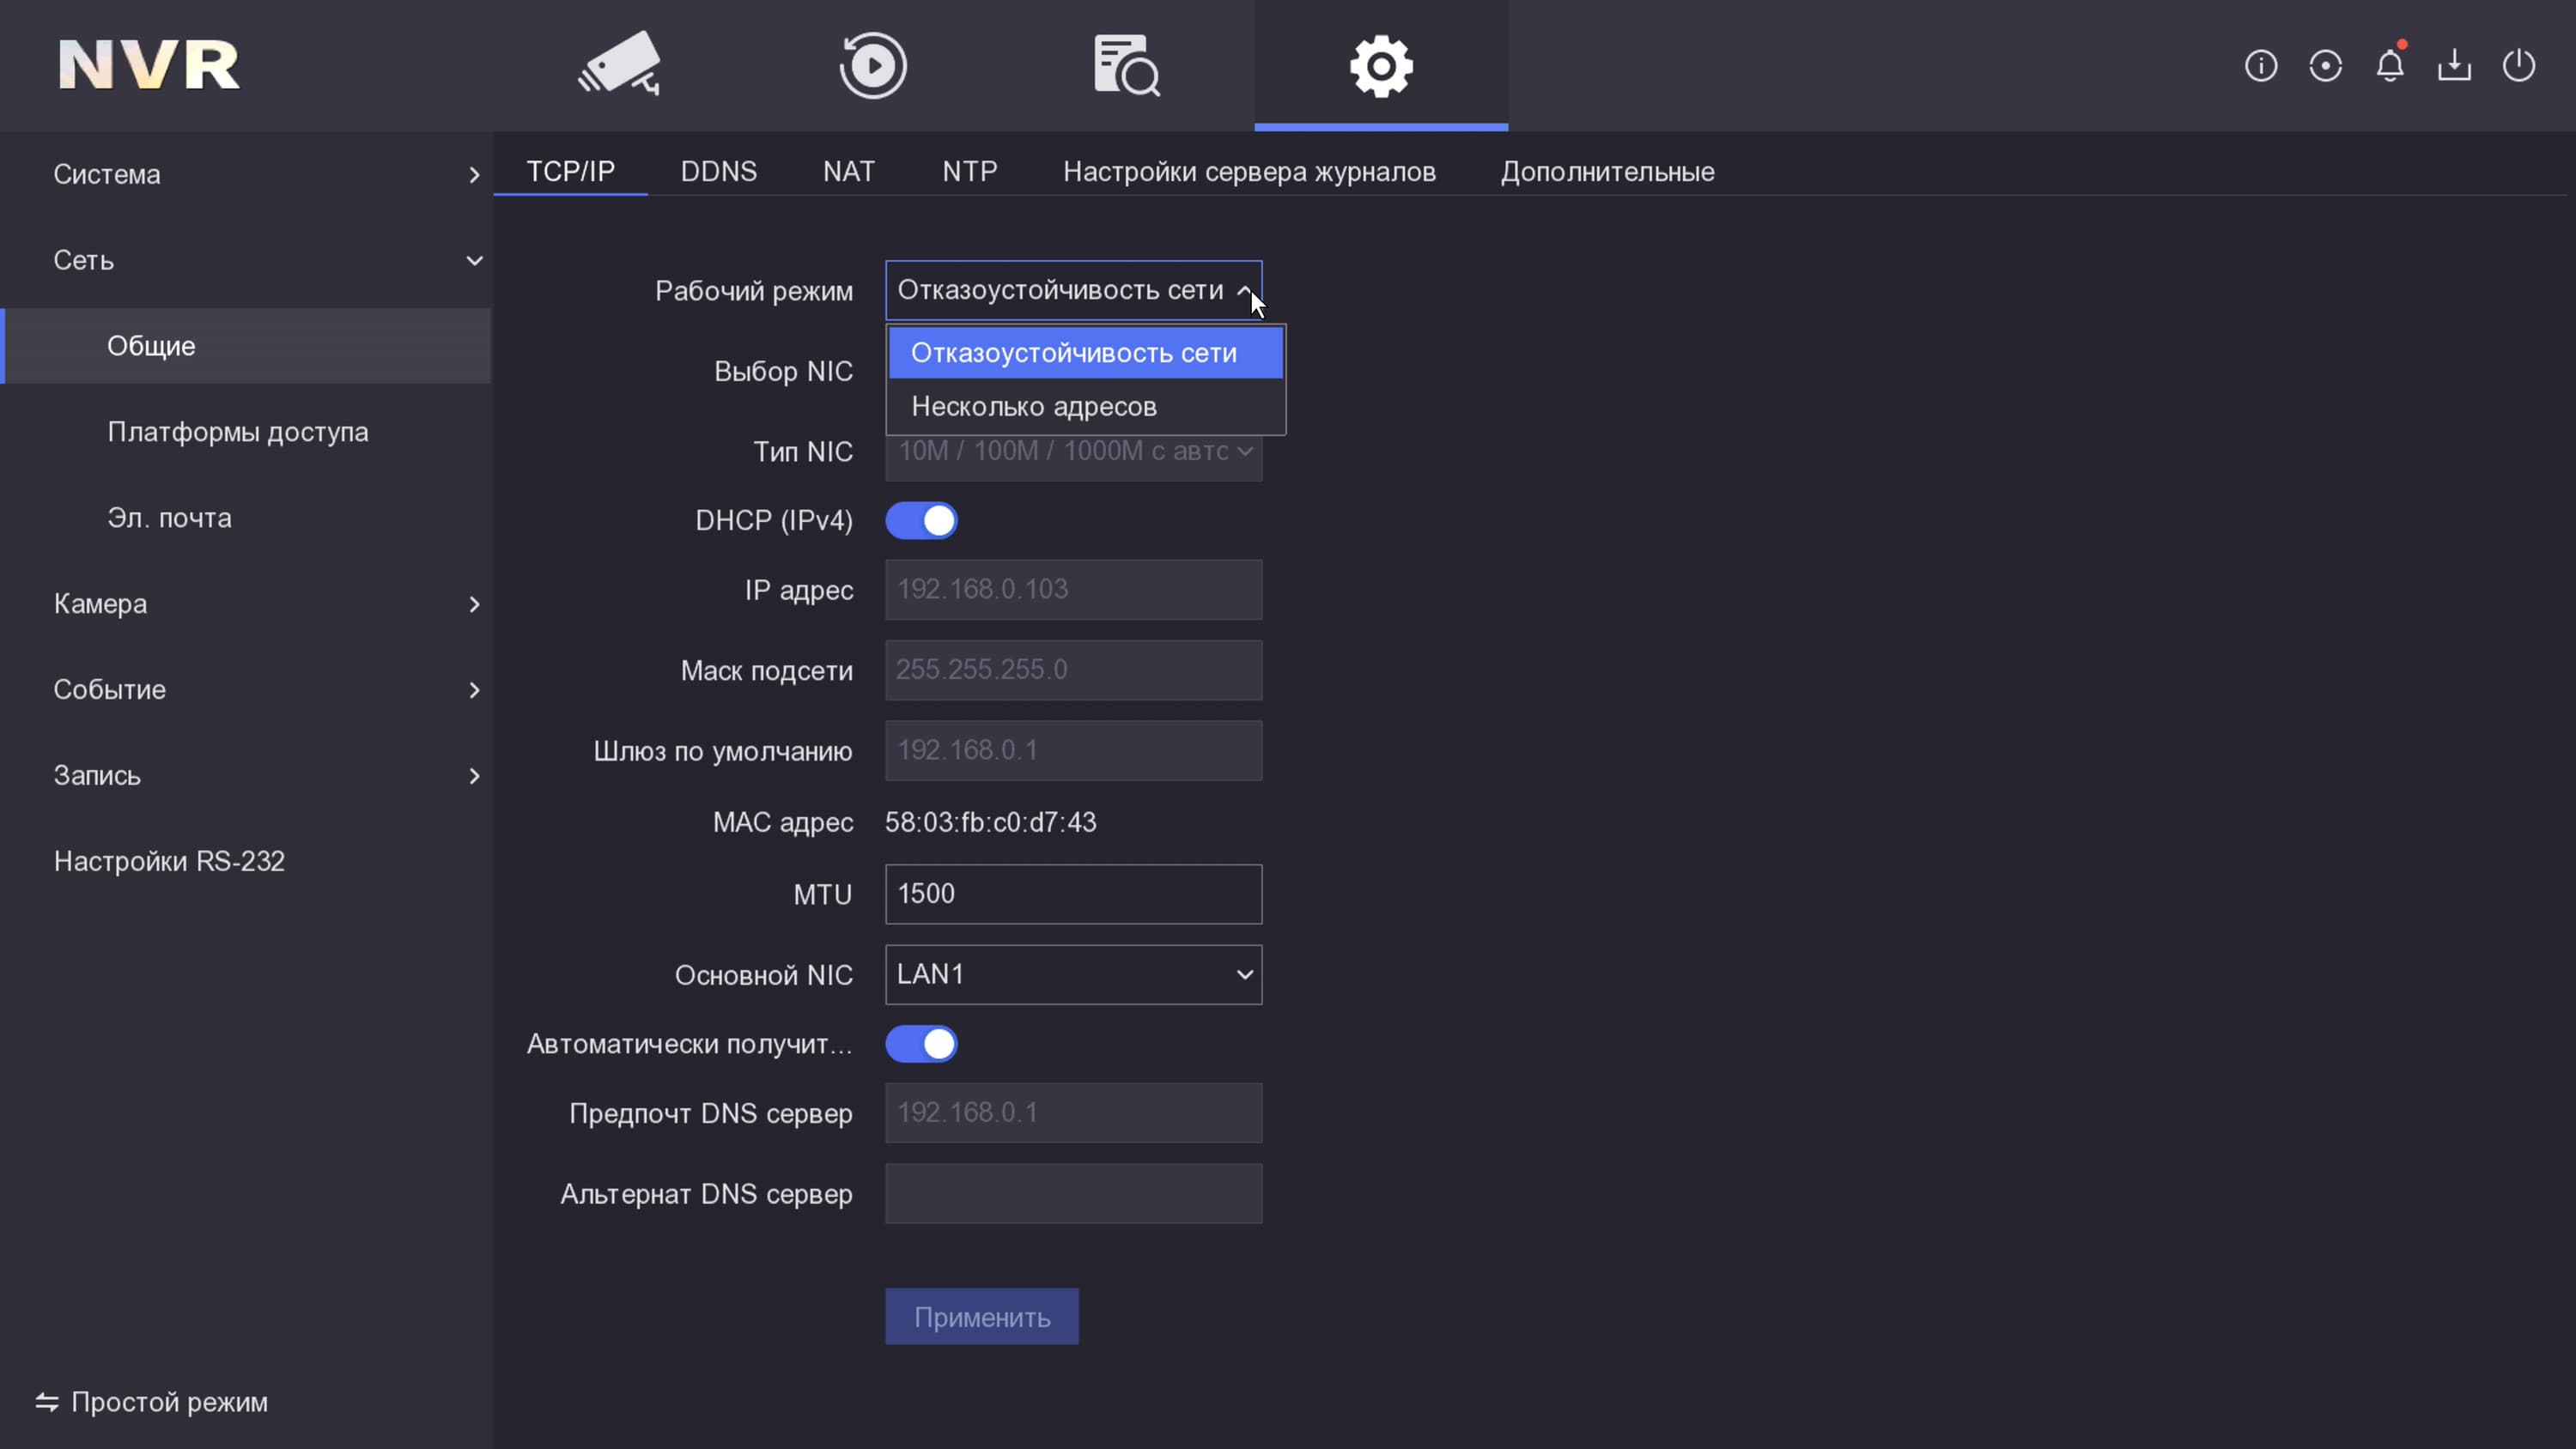Switch to the NTP tab
Screen dimensions: 2576x1449
[969, 172]
